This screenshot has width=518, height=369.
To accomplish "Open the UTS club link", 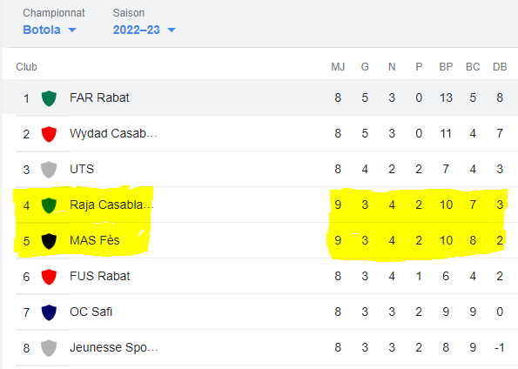I will [x=82, y=169].
